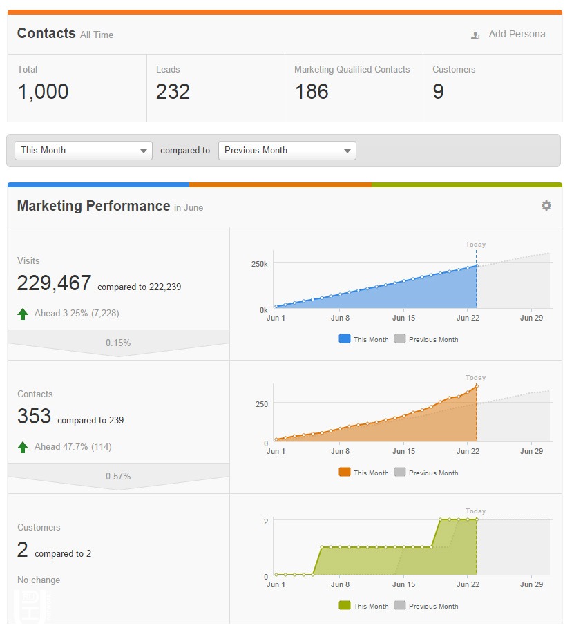
Task: Click the Total contacts value 1,000
Action: (43, 91)
